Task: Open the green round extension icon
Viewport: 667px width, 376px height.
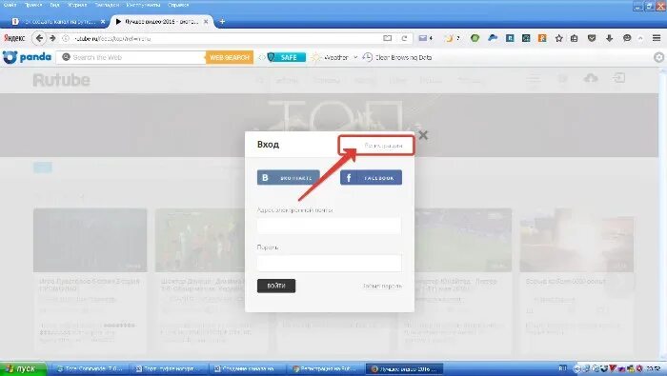Action: pos(475,38)
